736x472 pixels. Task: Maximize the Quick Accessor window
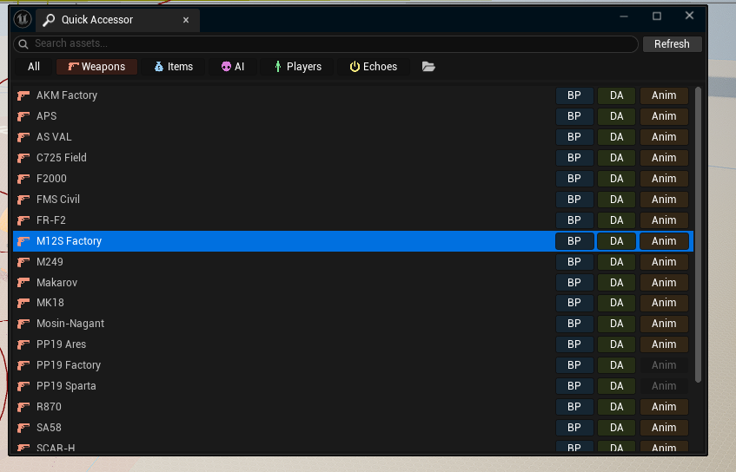(657, 16)
